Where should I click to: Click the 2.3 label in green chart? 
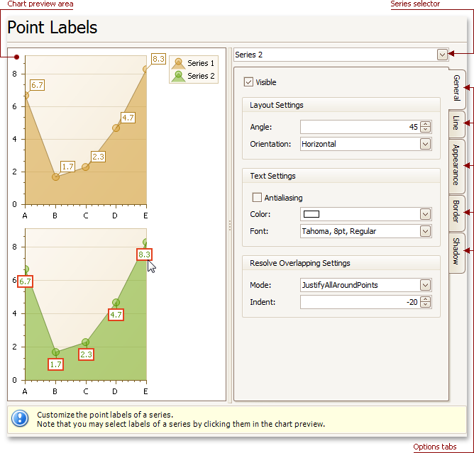tap(86, 354)
